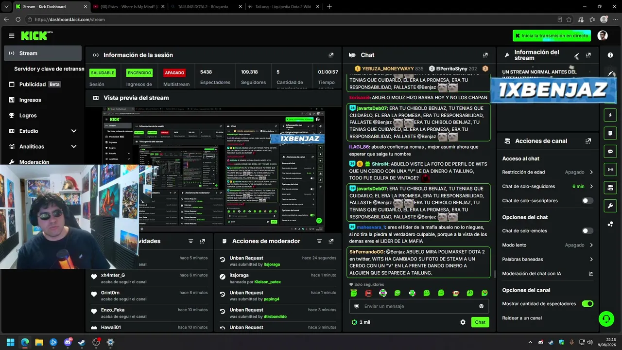622x350 pixels.
Task: Open Steam from the taskbar
Action: (82, 342)
